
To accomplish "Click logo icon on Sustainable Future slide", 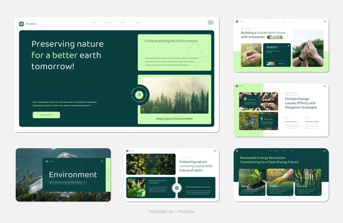I will (x=237, y=22).
